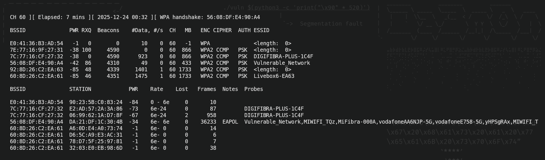Select BSSID 7E:77:16:9F:27:31 in the top table

pos(36,50)
